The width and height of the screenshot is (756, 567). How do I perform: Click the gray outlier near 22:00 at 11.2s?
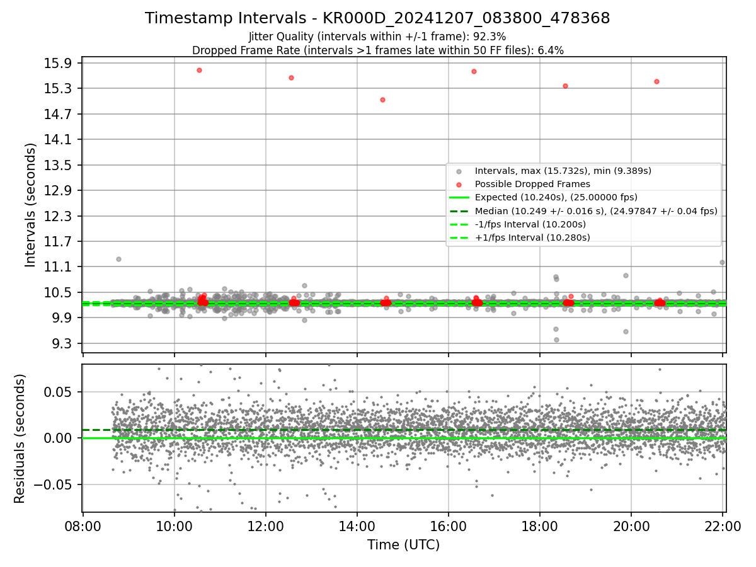722,262
